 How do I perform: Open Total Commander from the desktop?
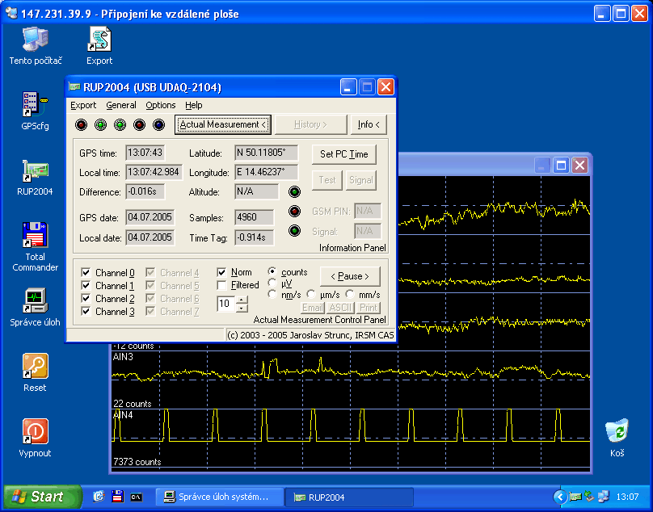tap(34, 236)
